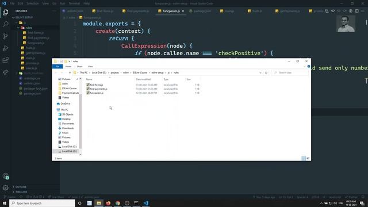Image resolution: width=368 pixels, height=207 pixels.
Task: Open the ESLint-Course quick access folder
Action: pyautogui.click(x=68, y=88)
